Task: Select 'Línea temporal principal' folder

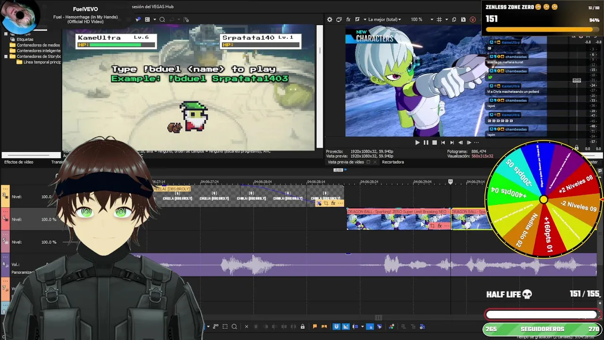Action: click(39, 62)
